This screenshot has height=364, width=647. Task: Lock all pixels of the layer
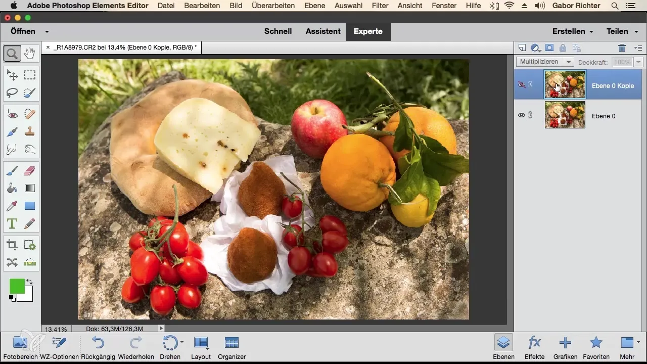563,48
